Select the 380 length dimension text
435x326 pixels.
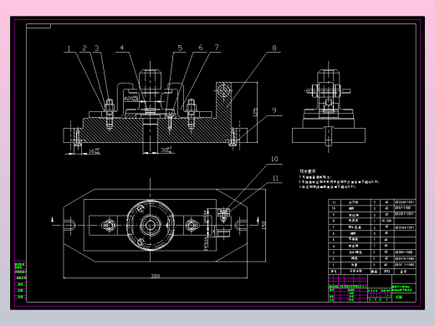[156, 276]
